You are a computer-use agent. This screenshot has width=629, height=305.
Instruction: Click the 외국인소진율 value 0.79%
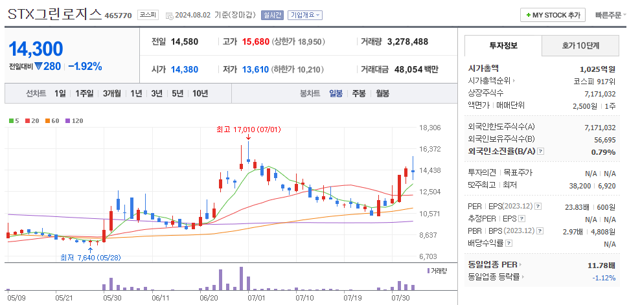point(603,152)
